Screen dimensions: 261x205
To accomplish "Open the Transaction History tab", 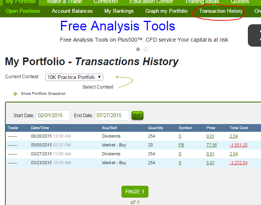I will (221, 11).
